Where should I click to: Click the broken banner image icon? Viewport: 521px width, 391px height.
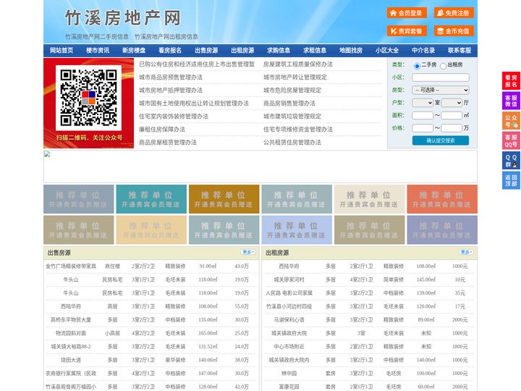coord(47,154)
